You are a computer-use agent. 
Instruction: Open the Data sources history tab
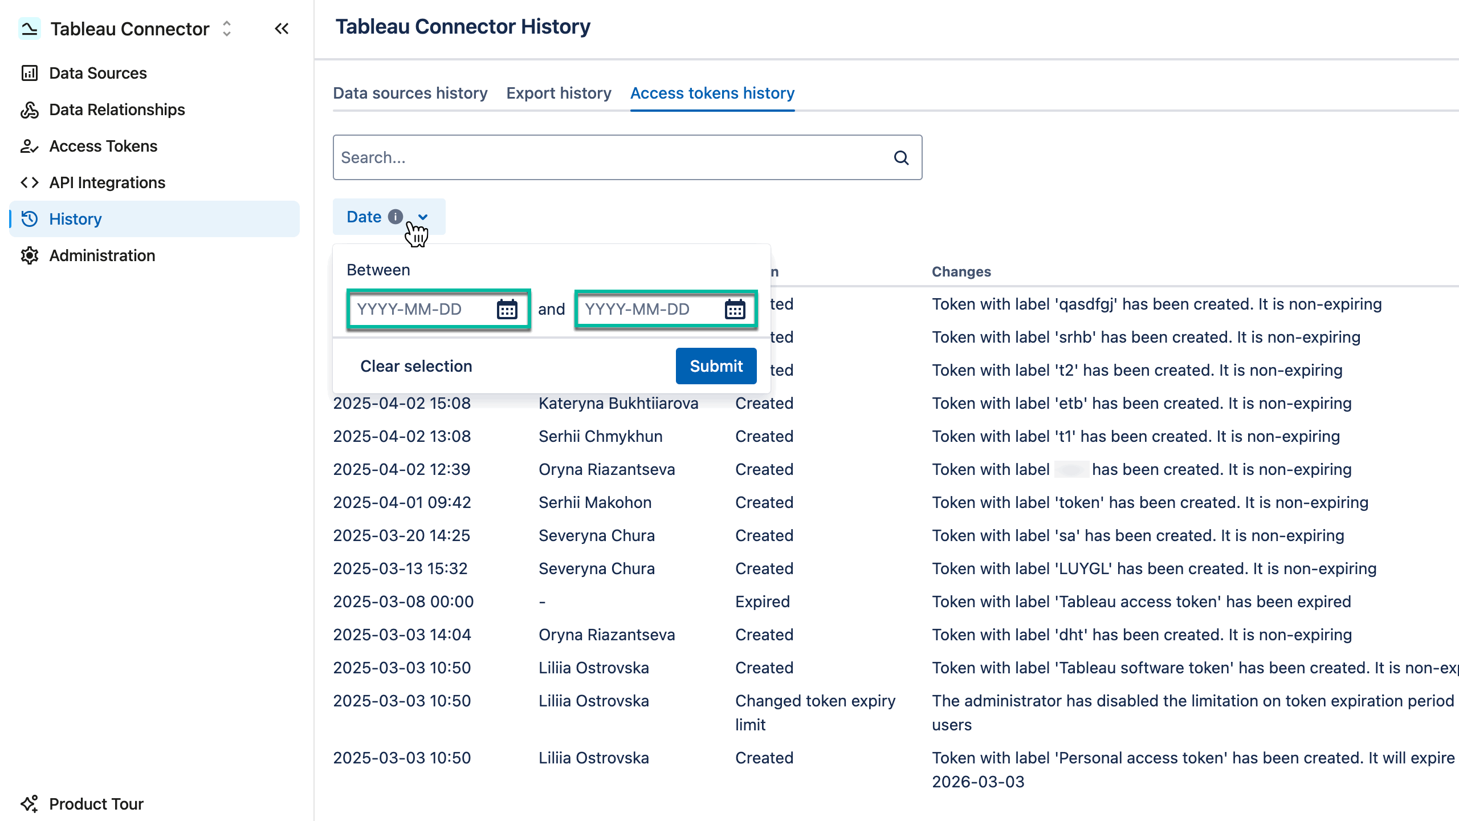(410, 93)
